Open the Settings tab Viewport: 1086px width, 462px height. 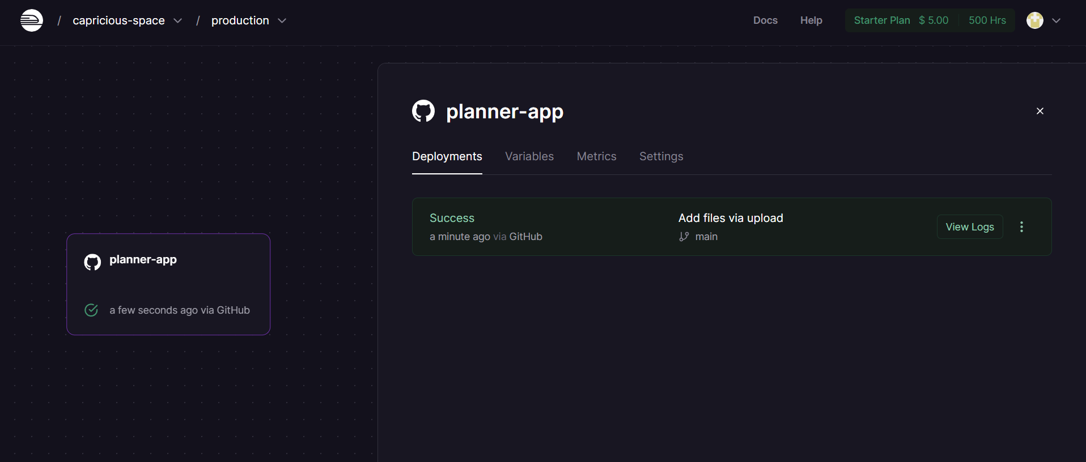coord(661,156)
